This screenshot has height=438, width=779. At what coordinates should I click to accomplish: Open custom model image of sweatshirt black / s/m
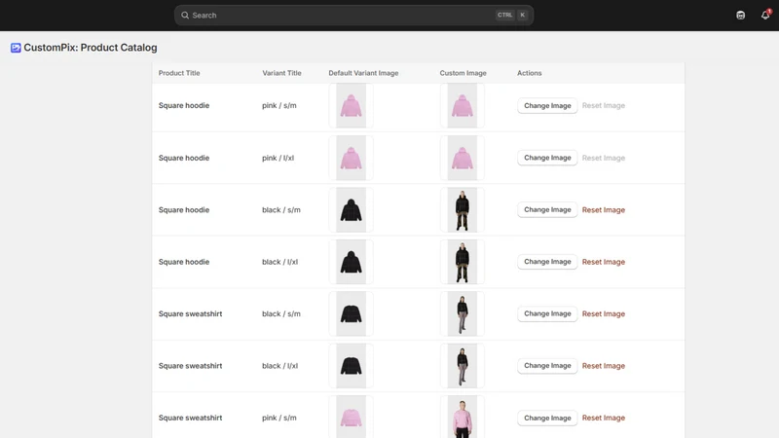pyautogui.click(x=462, y=313)
